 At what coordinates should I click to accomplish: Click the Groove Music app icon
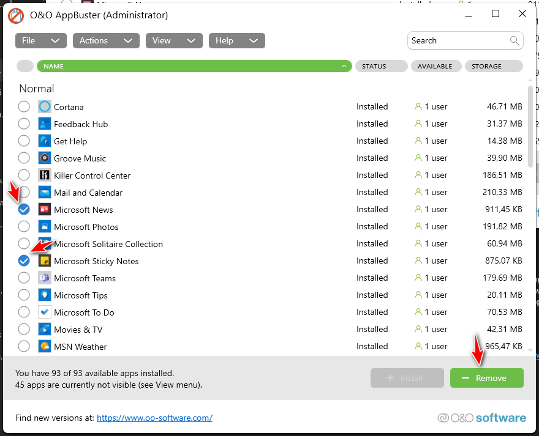coord(45,158)
